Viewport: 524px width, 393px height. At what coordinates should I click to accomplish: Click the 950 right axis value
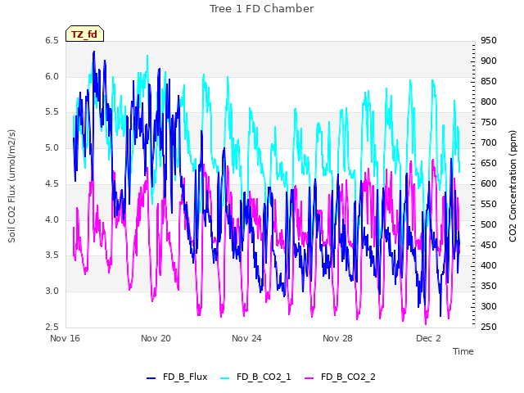point(489,41)
